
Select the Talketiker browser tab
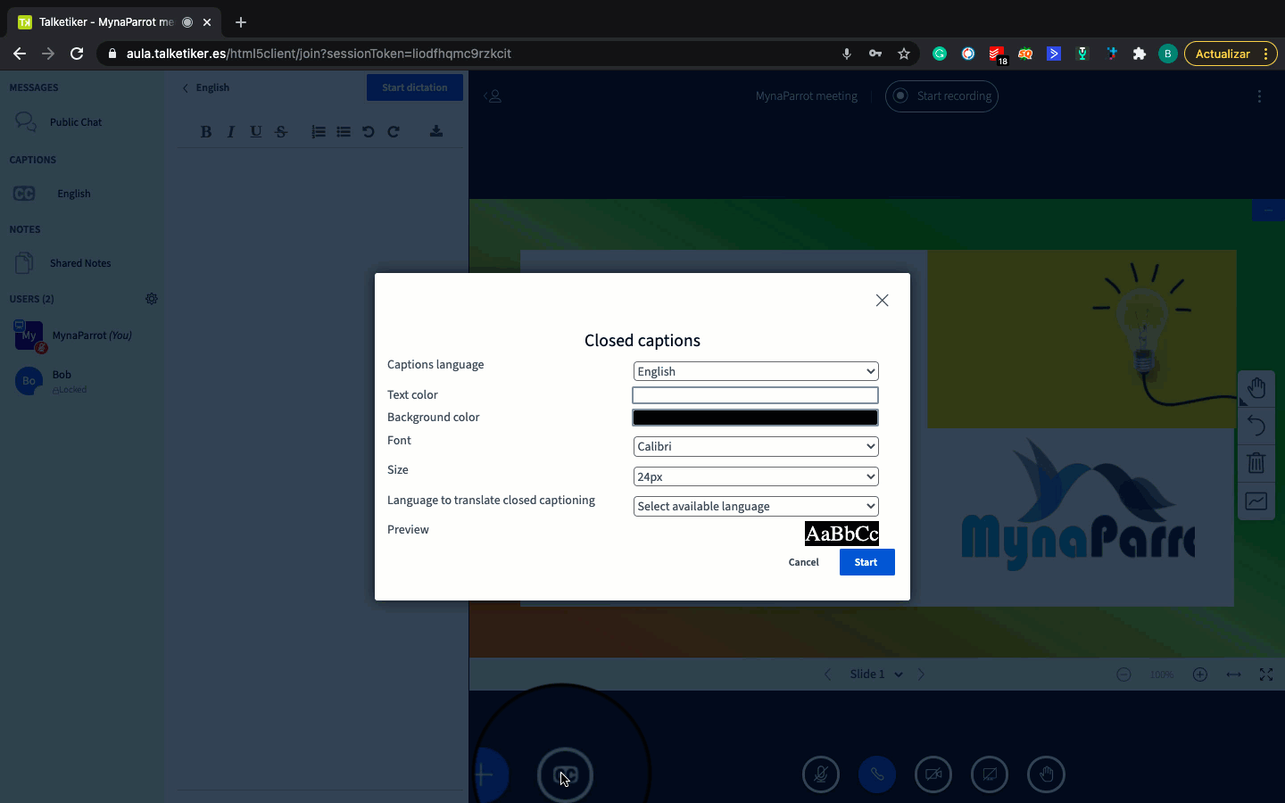click(x=114, y=22)
